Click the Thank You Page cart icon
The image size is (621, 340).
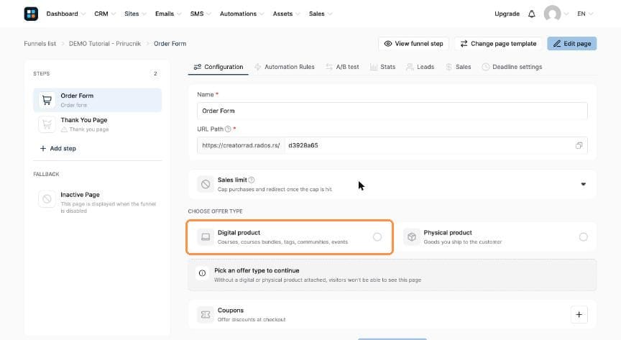point(47,124)
